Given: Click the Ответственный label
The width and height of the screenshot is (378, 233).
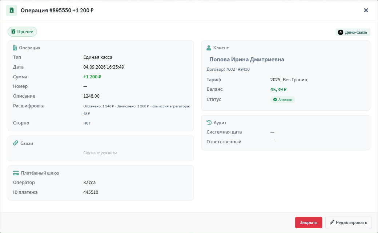Looking at the screenshot, I should 224,142.
